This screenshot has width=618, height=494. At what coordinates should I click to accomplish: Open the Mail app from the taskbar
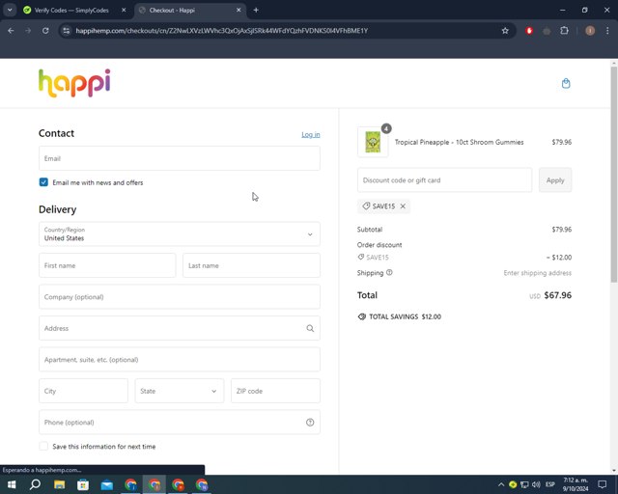[x=107, y=484]
